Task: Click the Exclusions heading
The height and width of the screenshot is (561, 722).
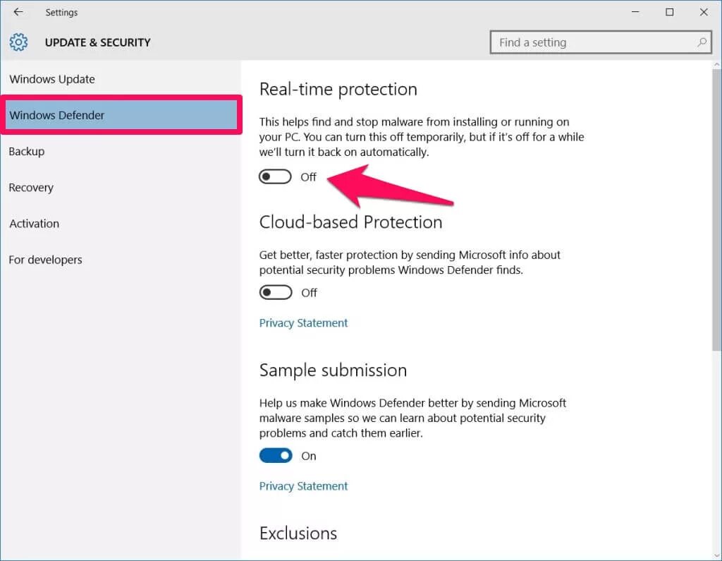Action: [298, 533]
